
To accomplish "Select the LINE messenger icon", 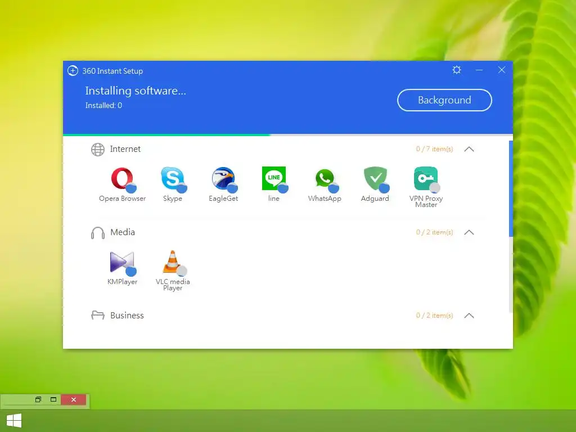I will [274, 179].
